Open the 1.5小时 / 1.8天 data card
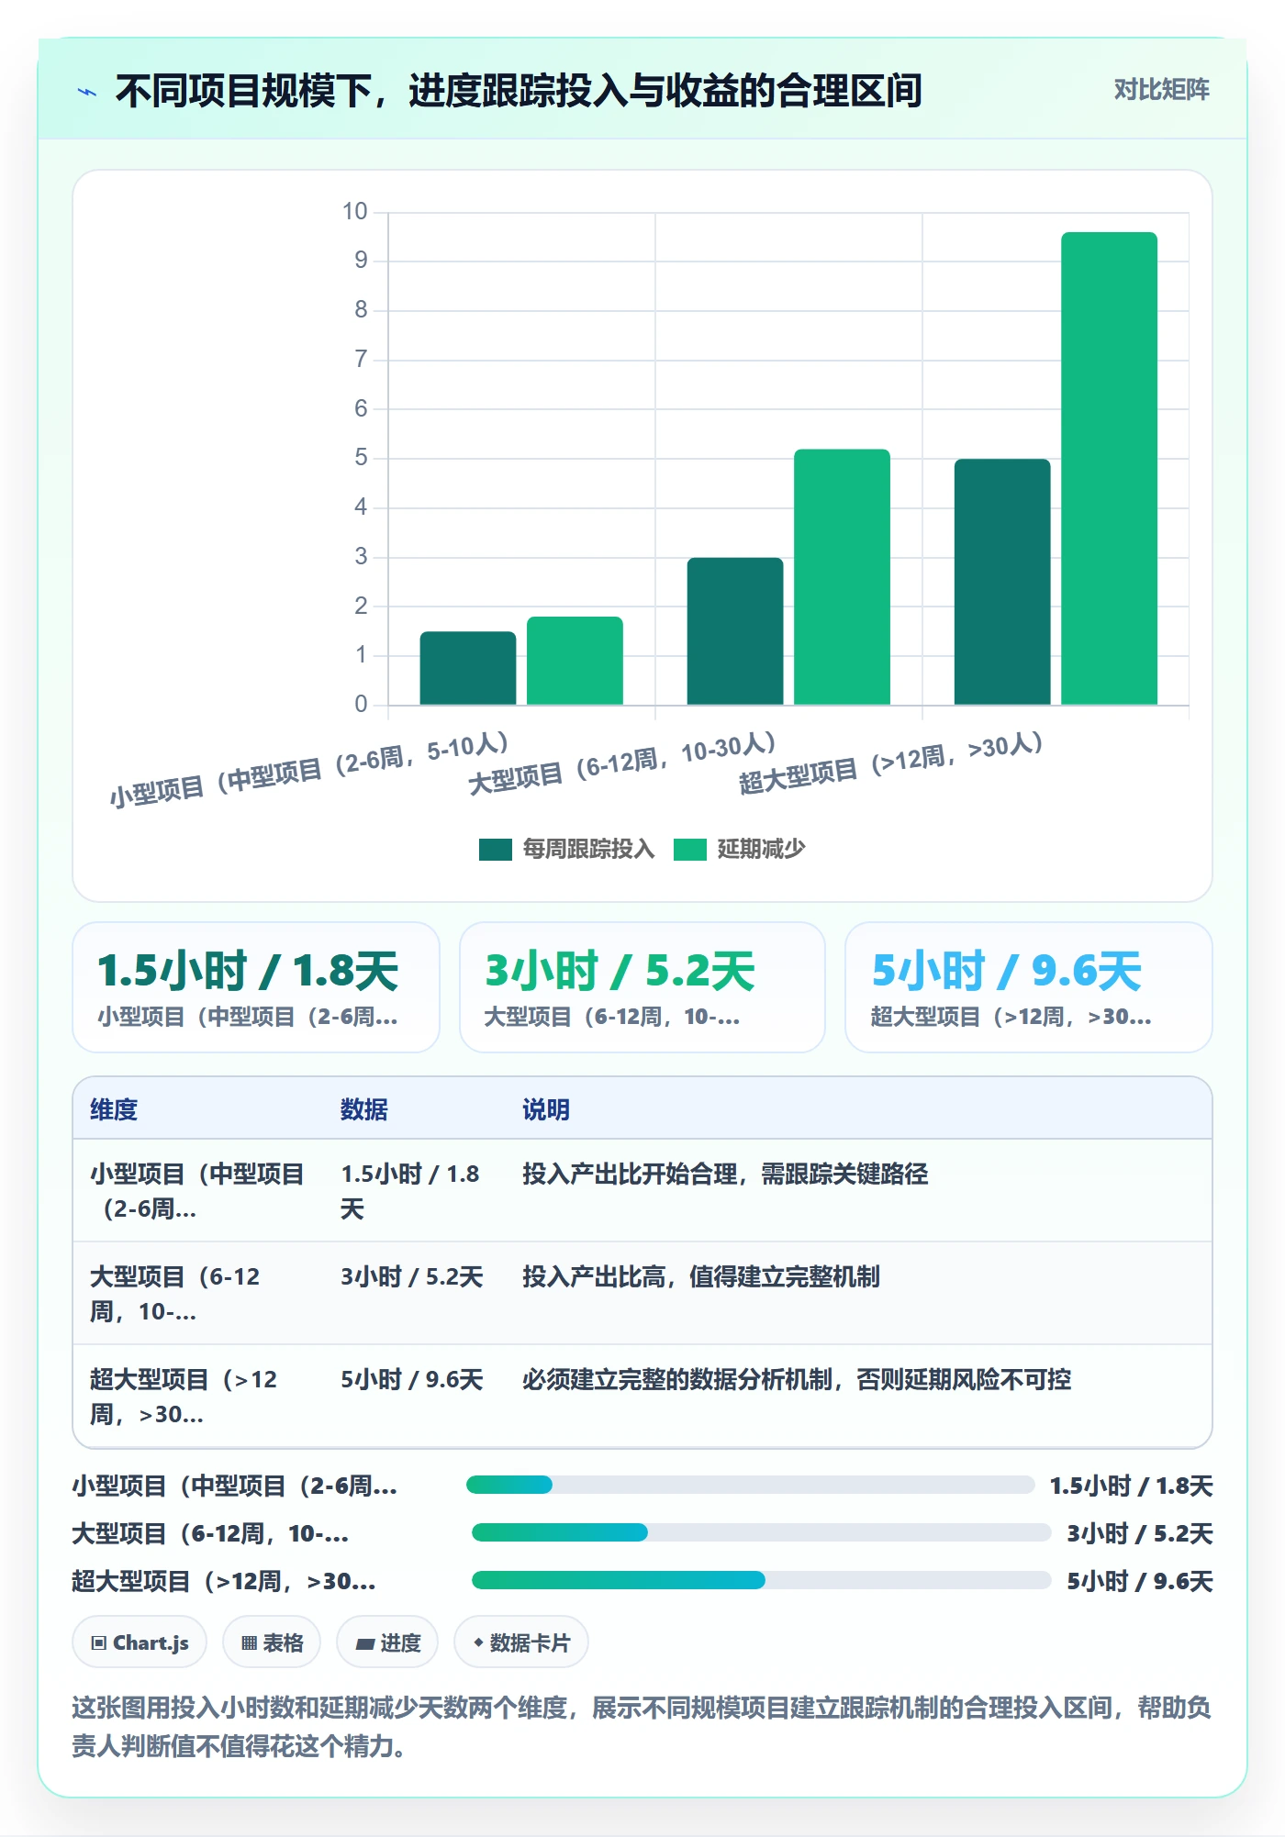Image resolution: width=1285 pixels, height=1837 pixels. [x=256, y=987]
